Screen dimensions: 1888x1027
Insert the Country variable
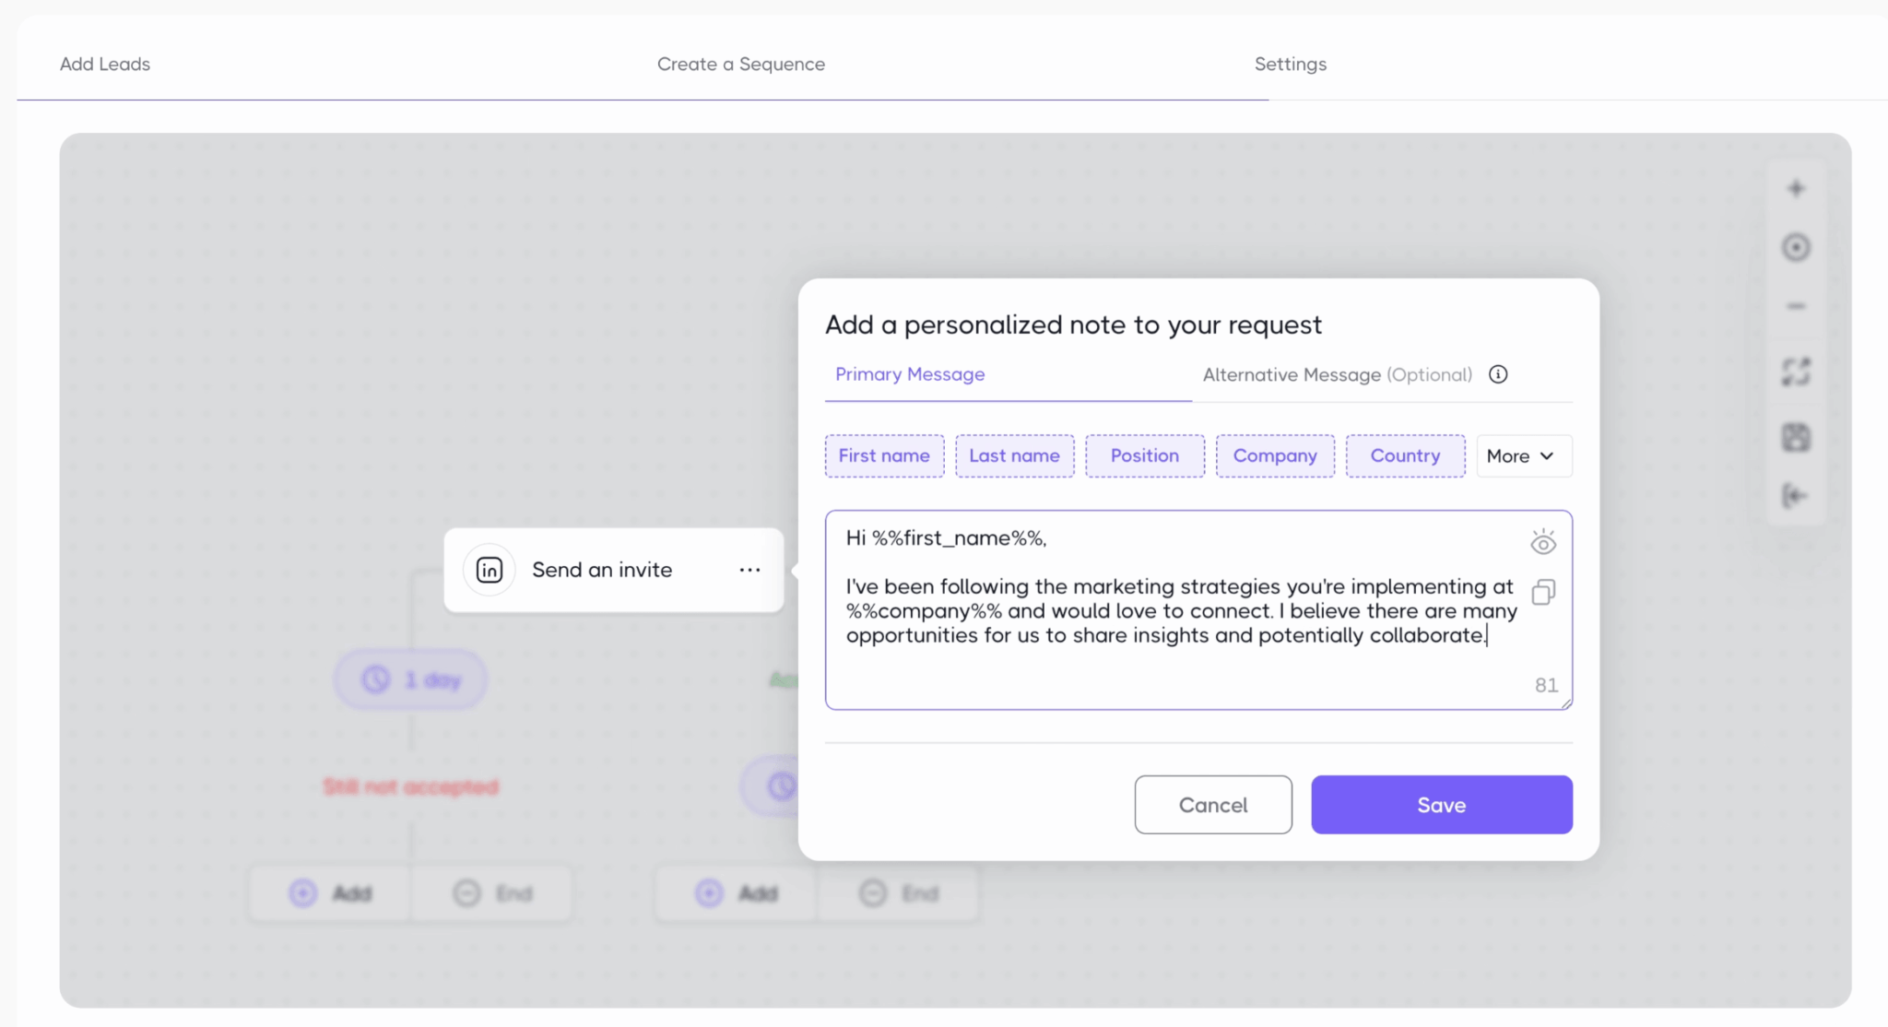(x=1405, y=456)
